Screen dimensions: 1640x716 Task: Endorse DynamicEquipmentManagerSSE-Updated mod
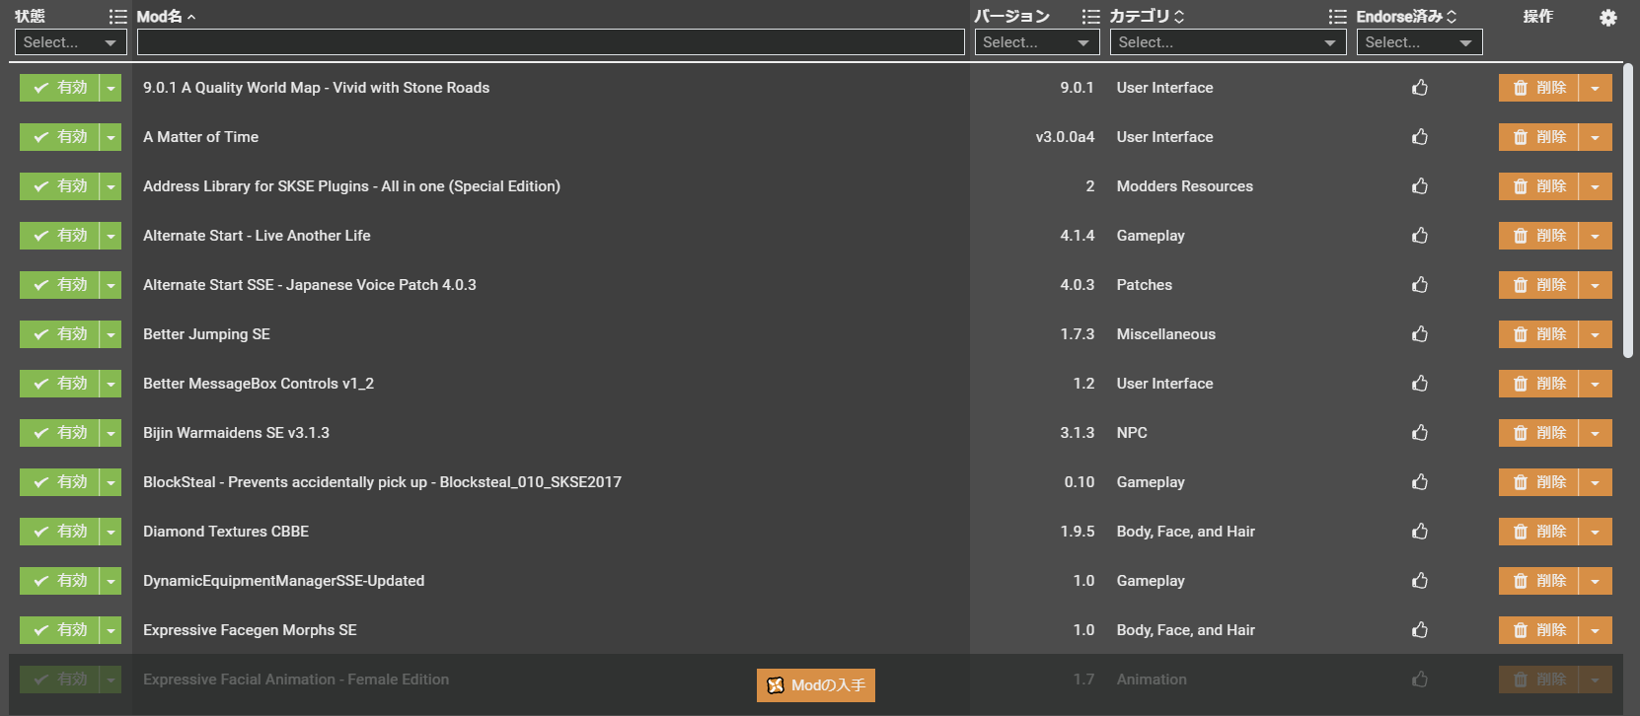point(1420,581)
